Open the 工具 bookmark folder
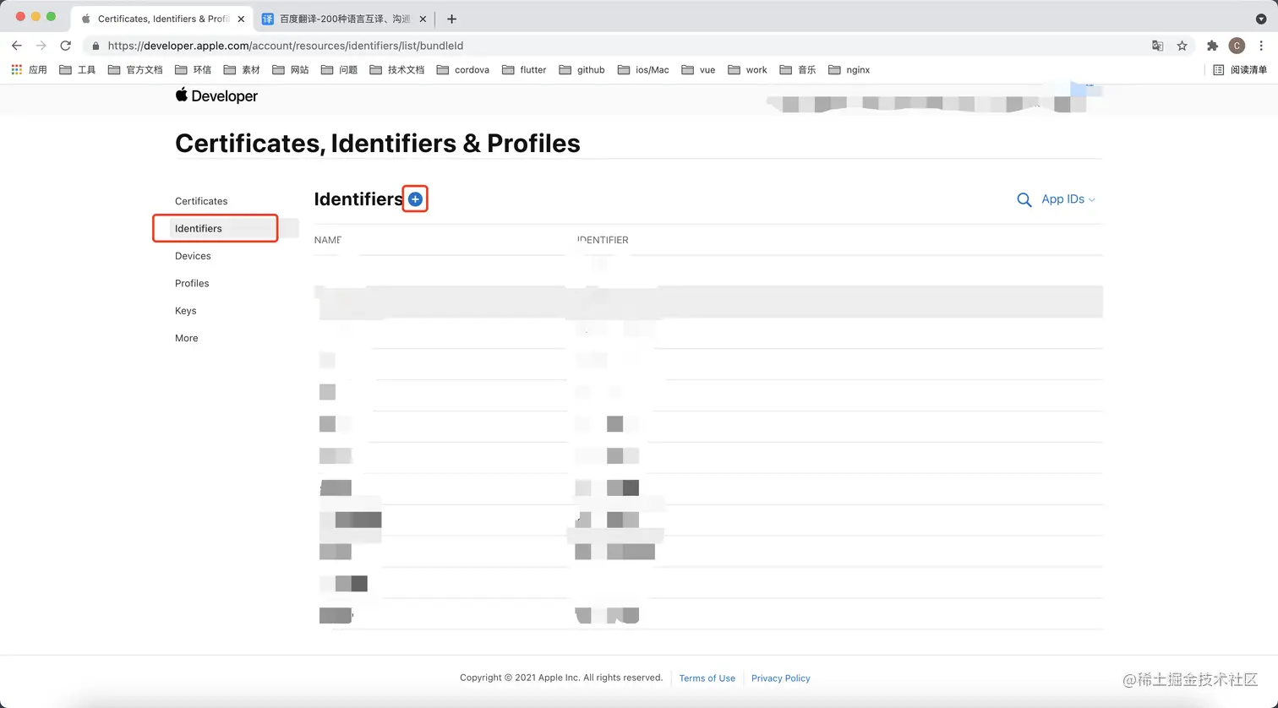This screenshot has height=708, width=1278. [78, 70]
